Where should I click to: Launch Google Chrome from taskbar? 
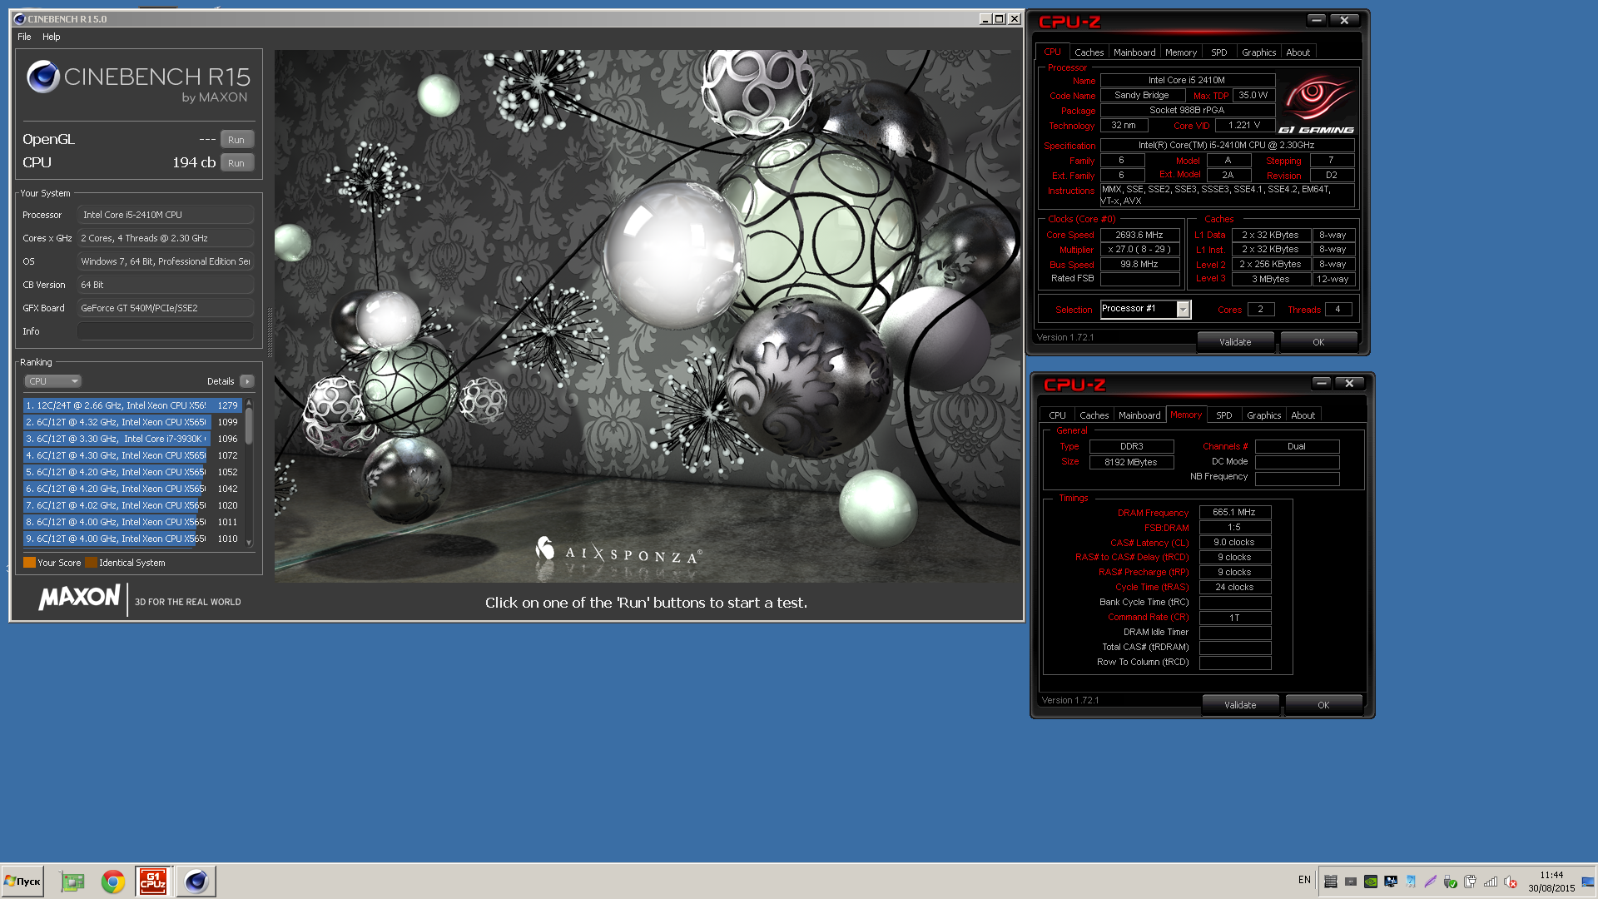pyautogui.click(x=113, y=881)
